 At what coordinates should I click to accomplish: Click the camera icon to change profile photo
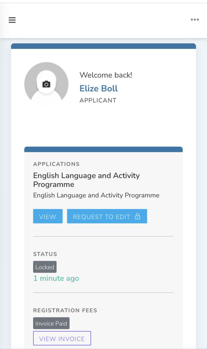coord(46,84)
